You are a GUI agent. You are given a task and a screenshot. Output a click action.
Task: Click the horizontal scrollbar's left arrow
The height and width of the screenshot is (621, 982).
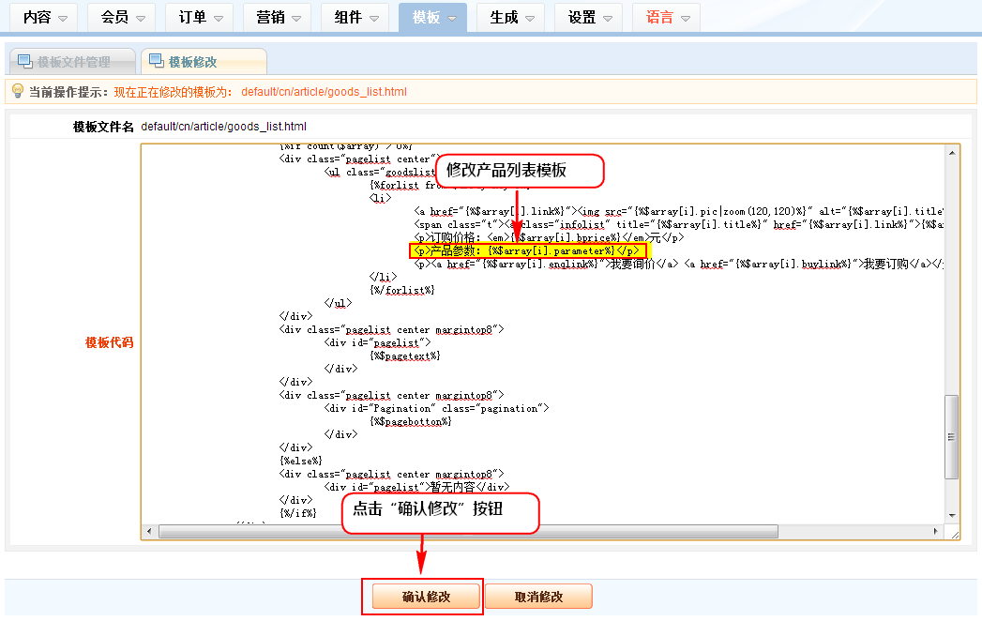pyautogui.click(x=150, y=532)
